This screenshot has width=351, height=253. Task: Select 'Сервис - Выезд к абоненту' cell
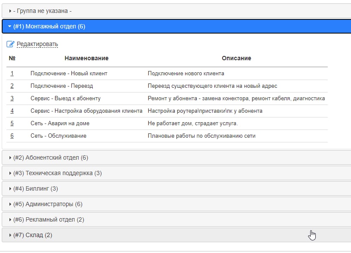tap(65, 98)
